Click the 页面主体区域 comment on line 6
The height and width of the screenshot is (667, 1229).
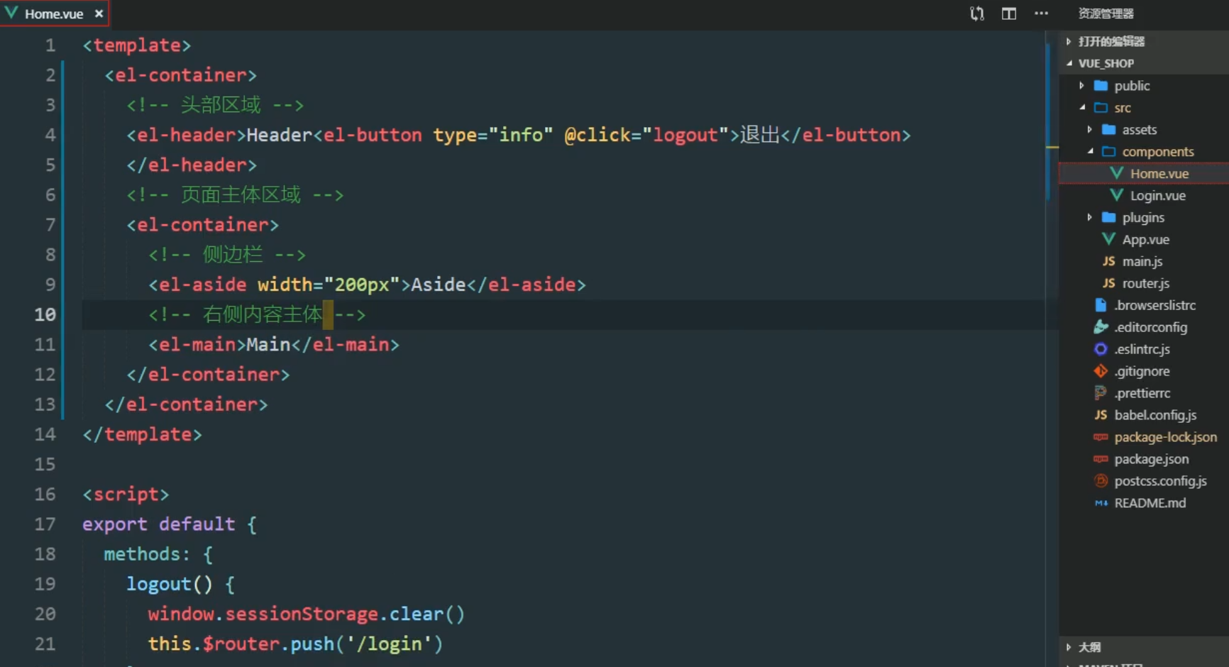pos(235,194)
